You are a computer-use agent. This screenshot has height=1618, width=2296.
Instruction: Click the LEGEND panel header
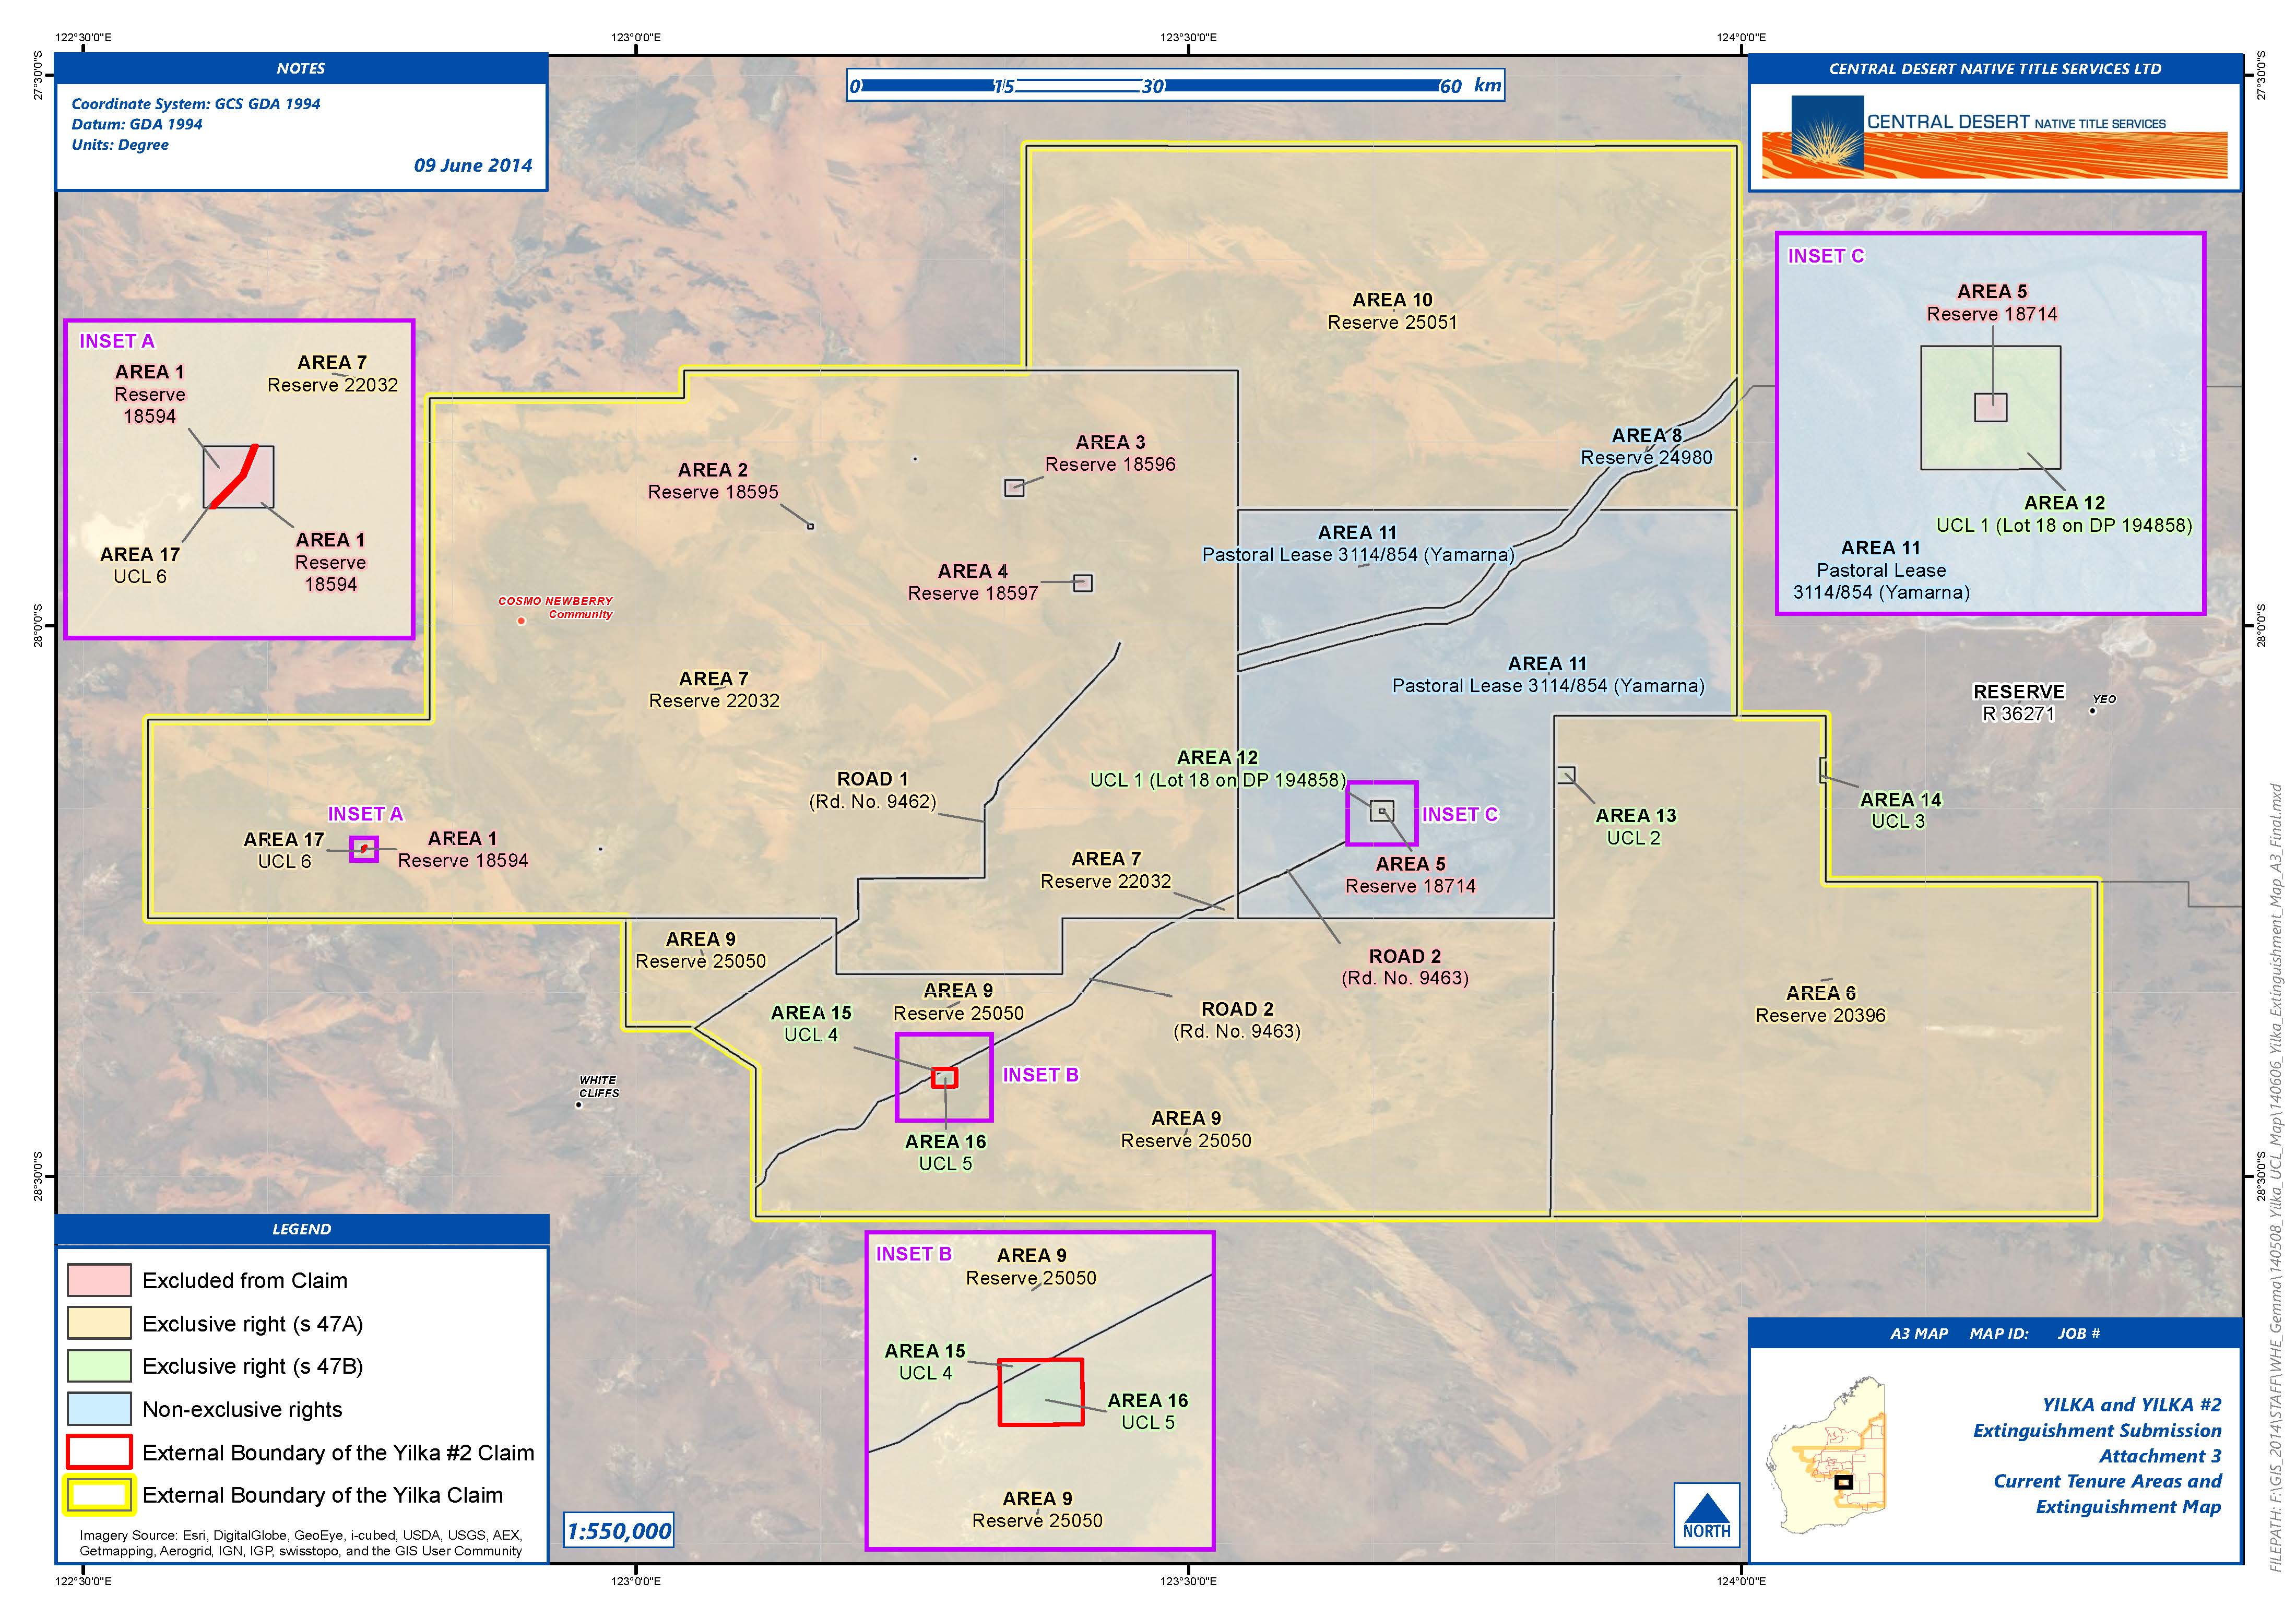point(301,1229)
